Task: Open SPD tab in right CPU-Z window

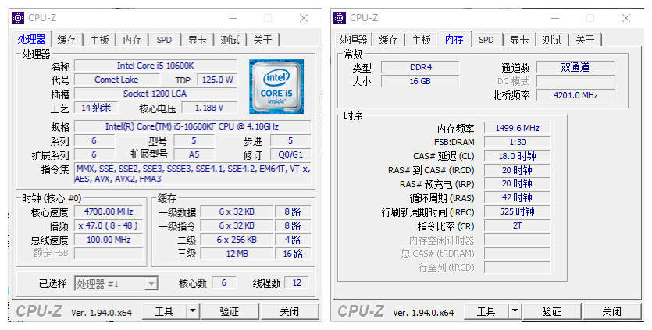Action: [486, 40]
